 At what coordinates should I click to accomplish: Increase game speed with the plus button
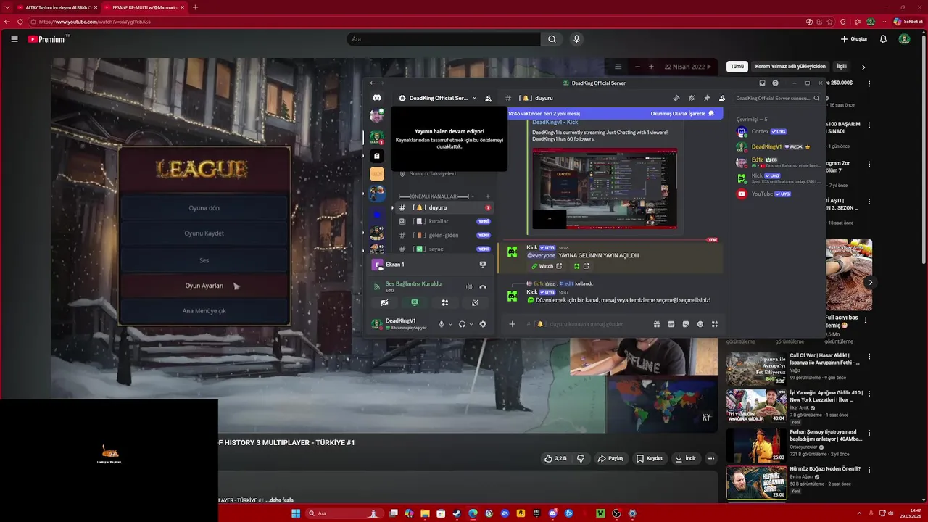[x=651, y=67]
